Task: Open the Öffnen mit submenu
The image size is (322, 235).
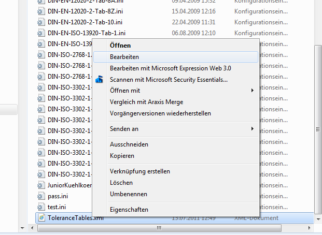Action: 176,91
